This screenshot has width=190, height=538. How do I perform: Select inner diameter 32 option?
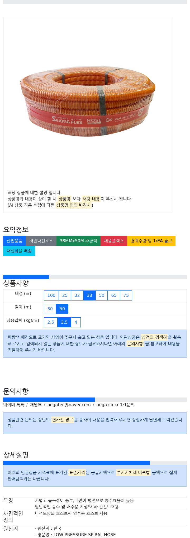click(x=77, y=295)
